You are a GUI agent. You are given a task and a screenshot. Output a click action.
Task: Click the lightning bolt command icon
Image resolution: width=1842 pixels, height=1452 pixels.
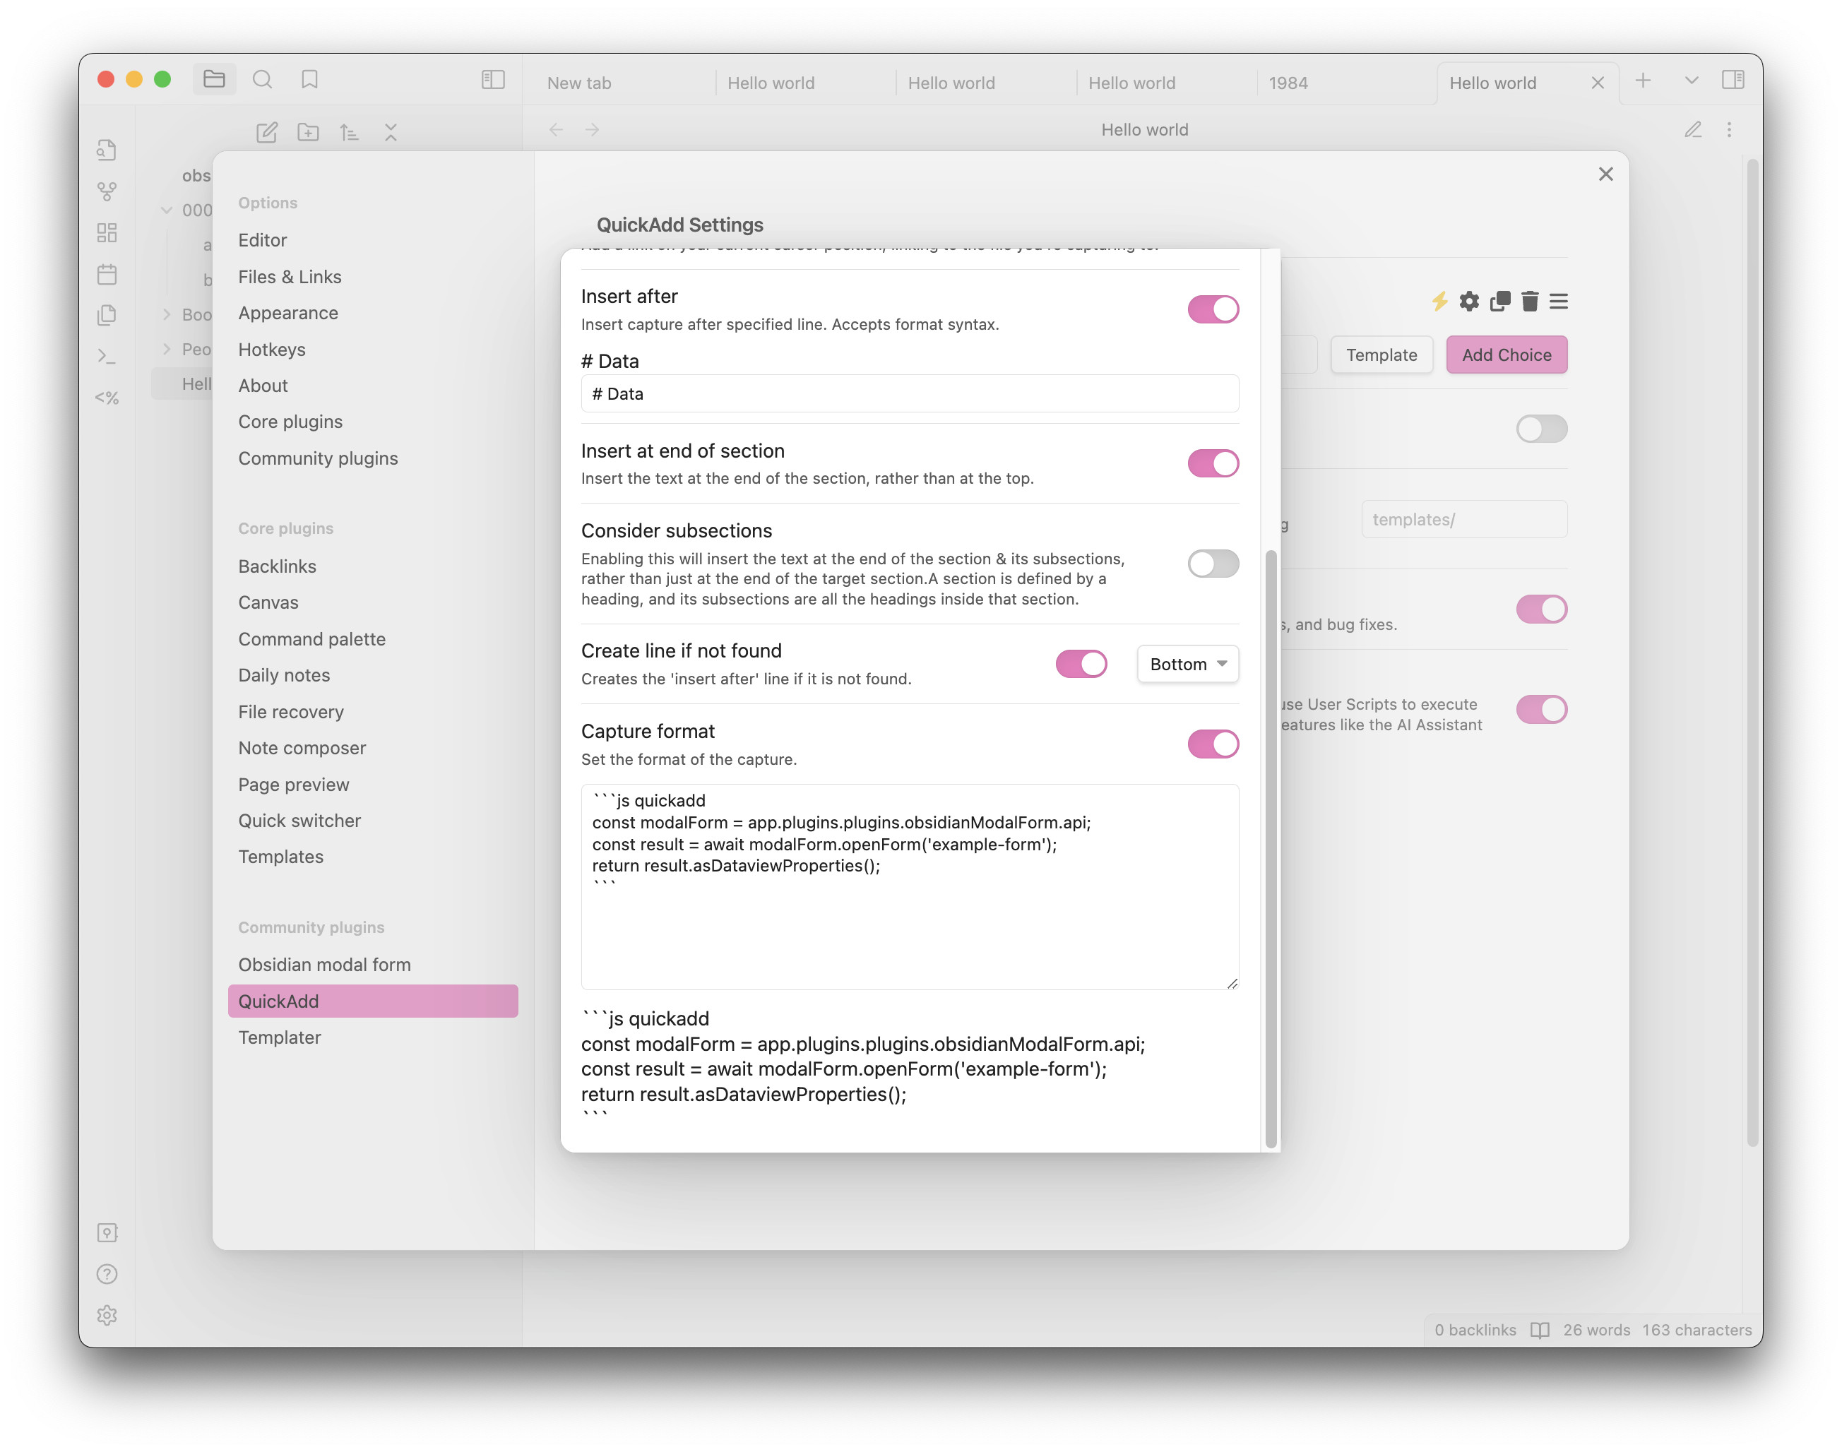pyautogui.click(x=1439, y=301)
